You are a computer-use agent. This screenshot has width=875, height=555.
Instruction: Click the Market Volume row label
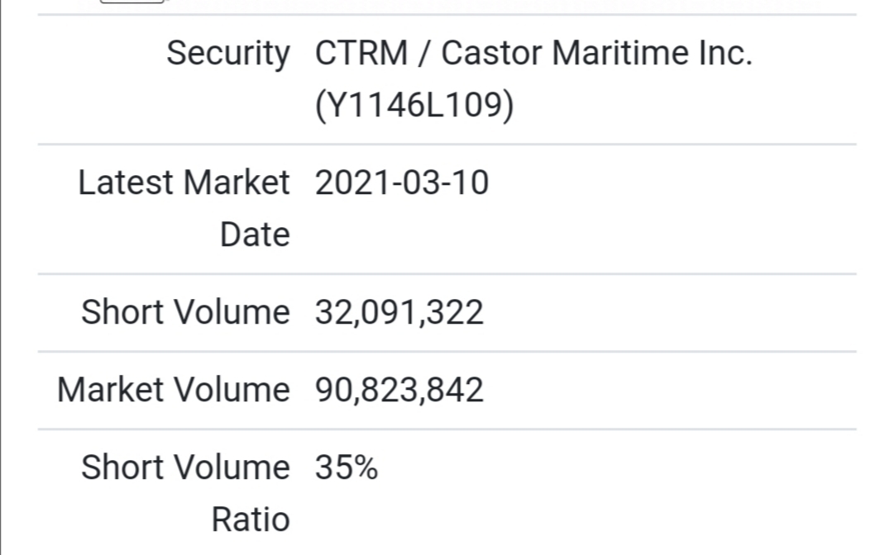174,389
